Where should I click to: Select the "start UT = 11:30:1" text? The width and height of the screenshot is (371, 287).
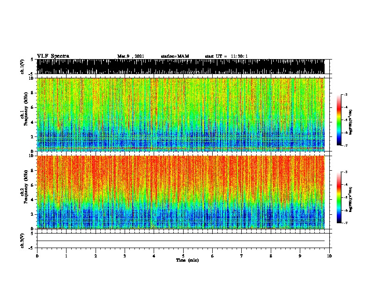226,56
